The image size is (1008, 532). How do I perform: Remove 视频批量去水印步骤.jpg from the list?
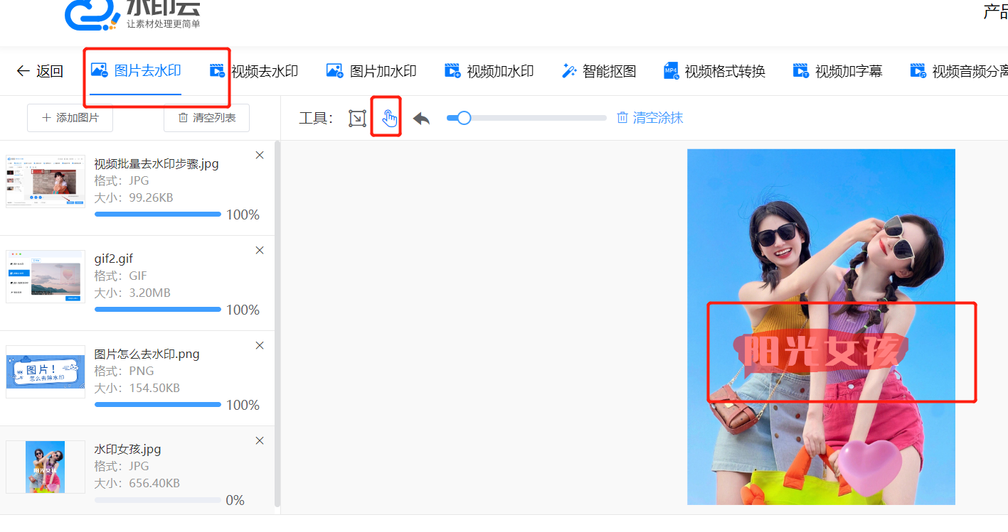click(260, 156)
